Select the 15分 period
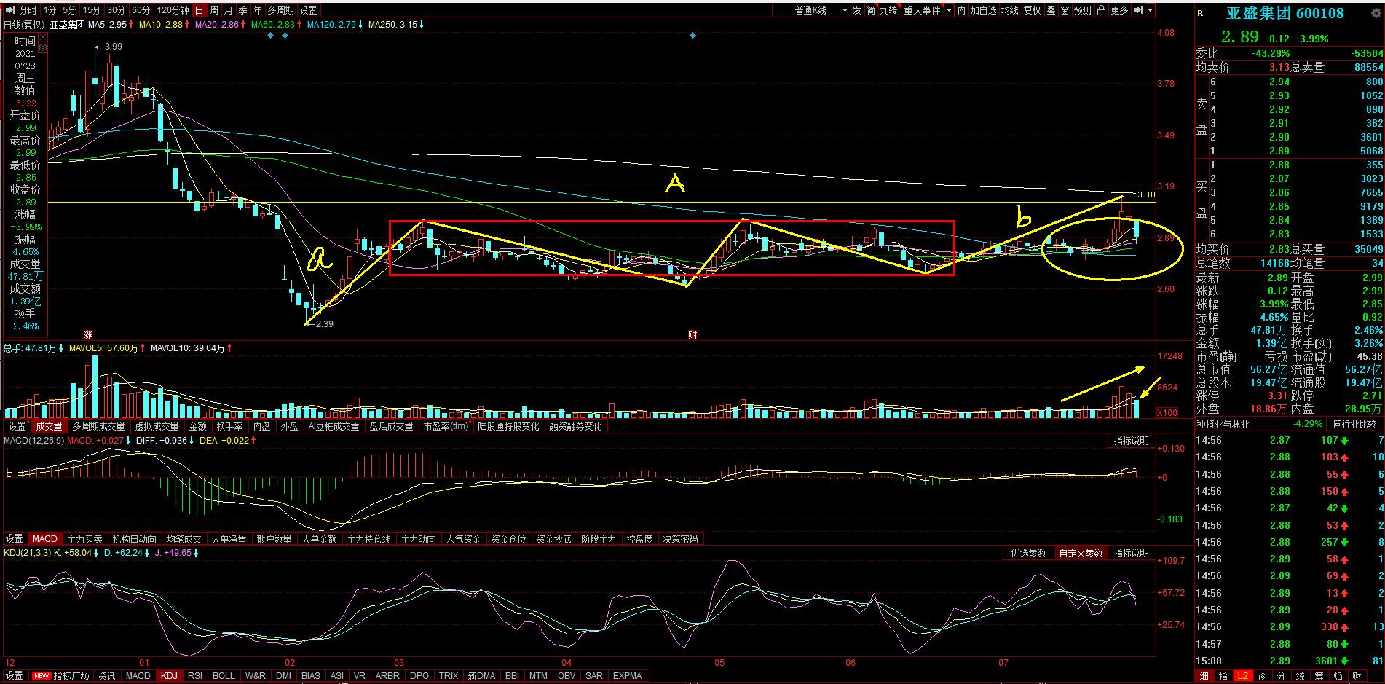This screenshot has width=1385, height=684. [x=91, y=10]
